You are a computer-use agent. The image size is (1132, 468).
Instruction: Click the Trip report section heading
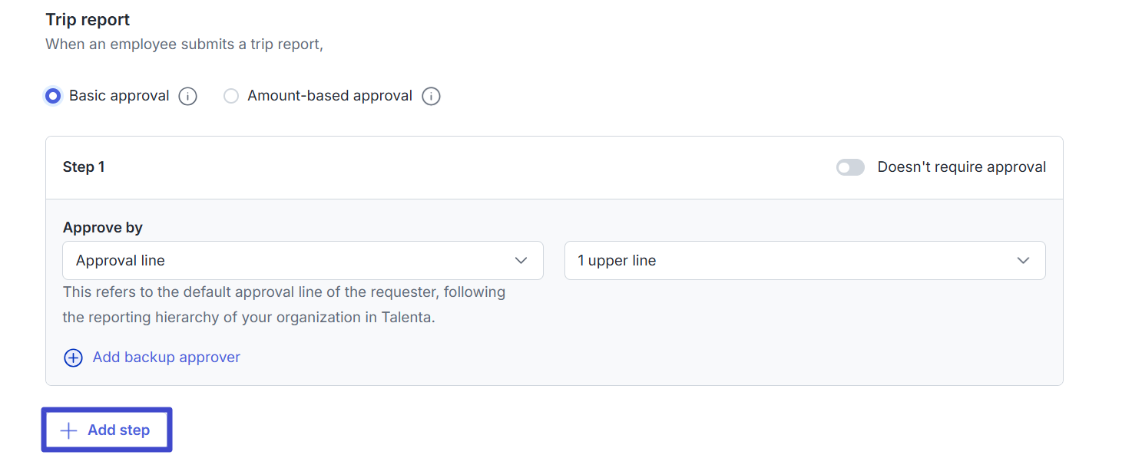88,20
